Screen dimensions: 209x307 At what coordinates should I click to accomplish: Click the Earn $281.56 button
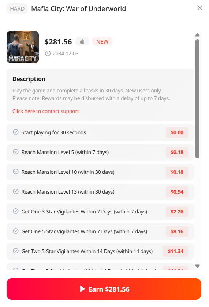click(104, 289)
